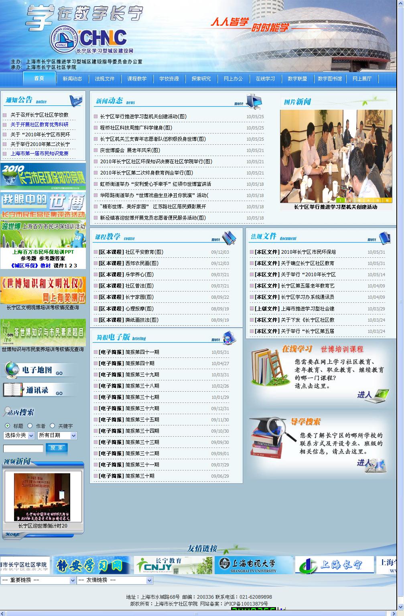Open the picture news meeting photo
Screen dimensions: 404x616
tap(336, 156)
